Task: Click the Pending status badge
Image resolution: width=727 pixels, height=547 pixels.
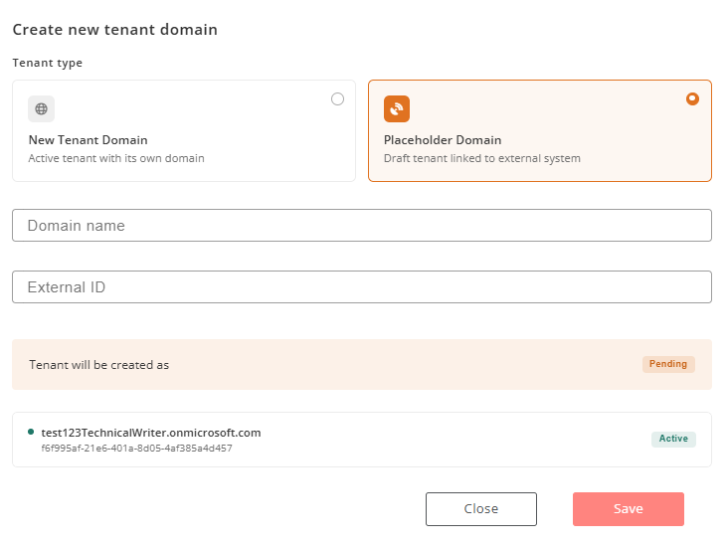Action: (x=668, y=364)
